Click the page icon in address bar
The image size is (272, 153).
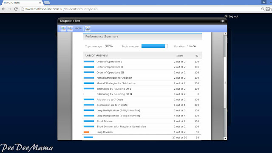(23, 9)
